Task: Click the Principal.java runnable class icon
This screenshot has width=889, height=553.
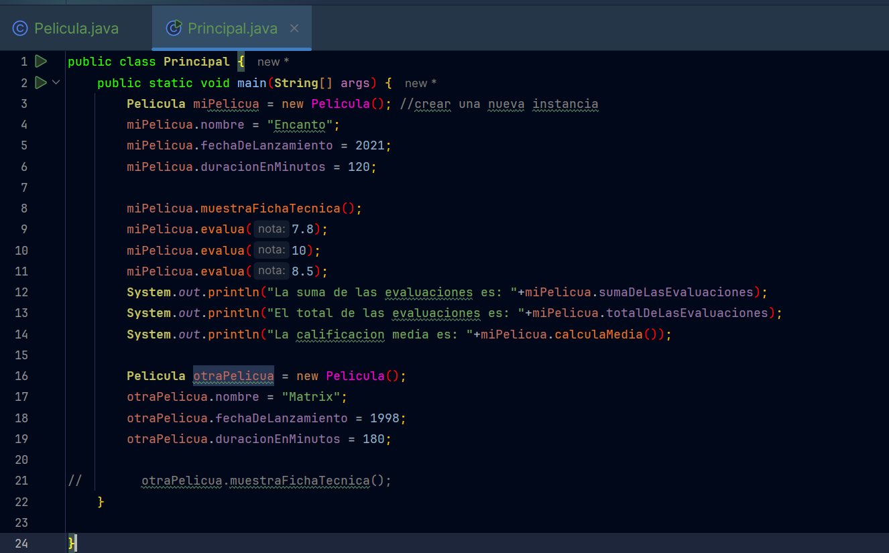Action: (174, 28)
